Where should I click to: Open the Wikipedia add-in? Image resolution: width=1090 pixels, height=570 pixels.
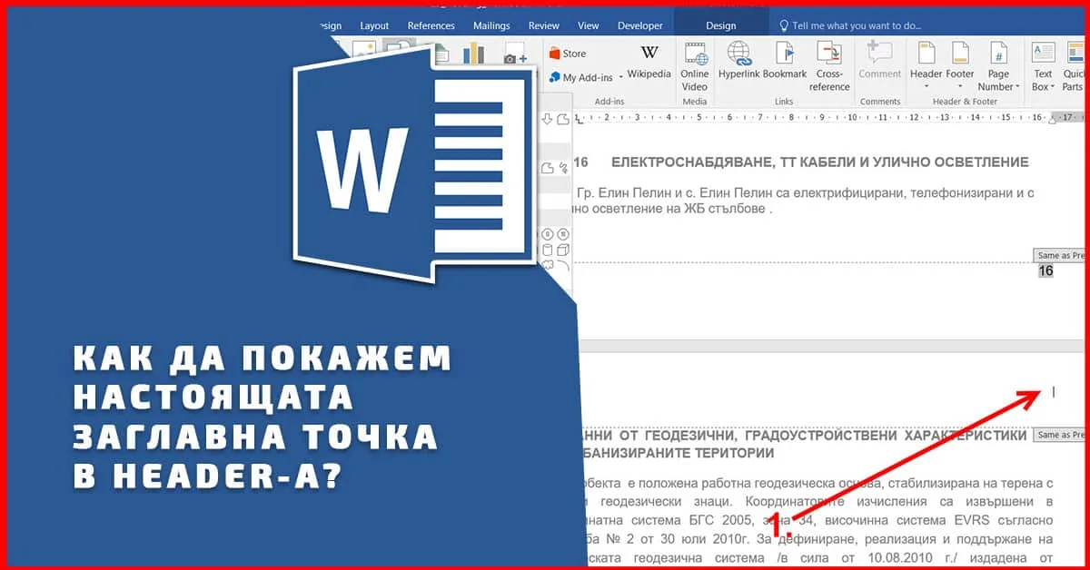(649, 63)
